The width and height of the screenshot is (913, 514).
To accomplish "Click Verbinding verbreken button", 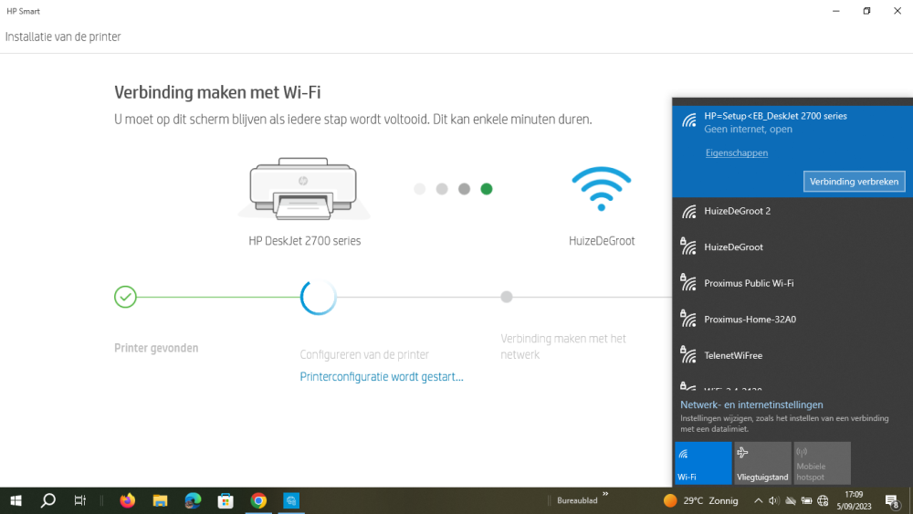I will pos(854,181).
